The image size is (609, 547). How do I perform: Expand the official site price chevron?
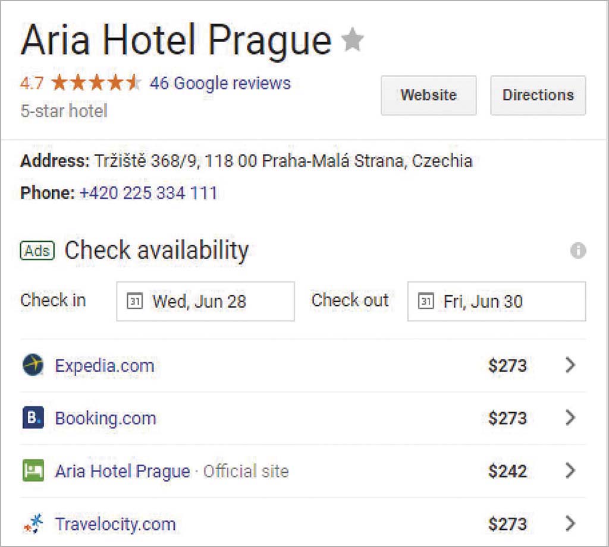(570, 471)
